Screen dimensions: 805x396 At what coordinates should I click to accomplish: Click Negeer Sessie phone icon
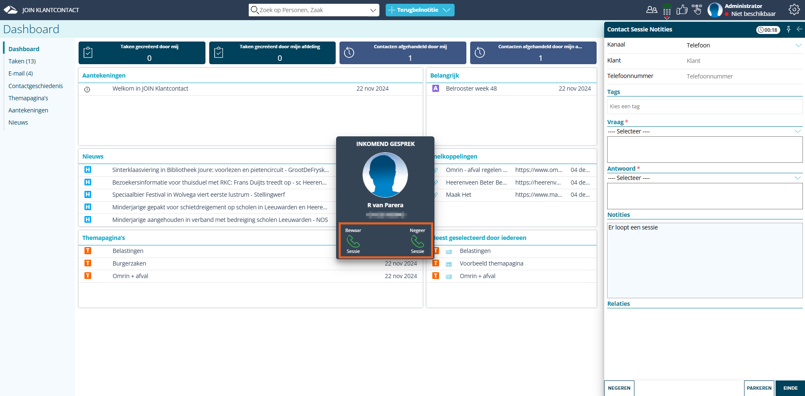point(417,241)
